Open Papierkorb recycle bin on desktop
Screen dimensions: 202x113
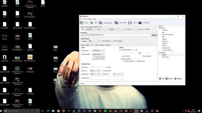4,2
